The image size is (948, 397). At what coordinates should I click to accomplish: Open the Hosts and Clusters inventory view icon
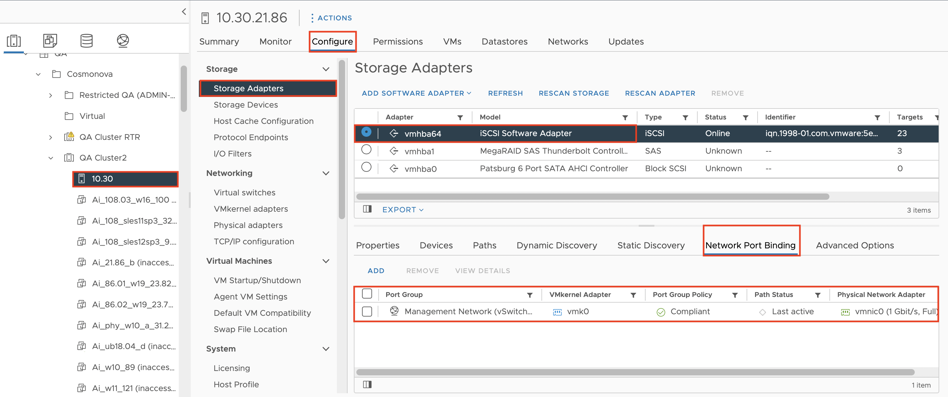(13, 40)
